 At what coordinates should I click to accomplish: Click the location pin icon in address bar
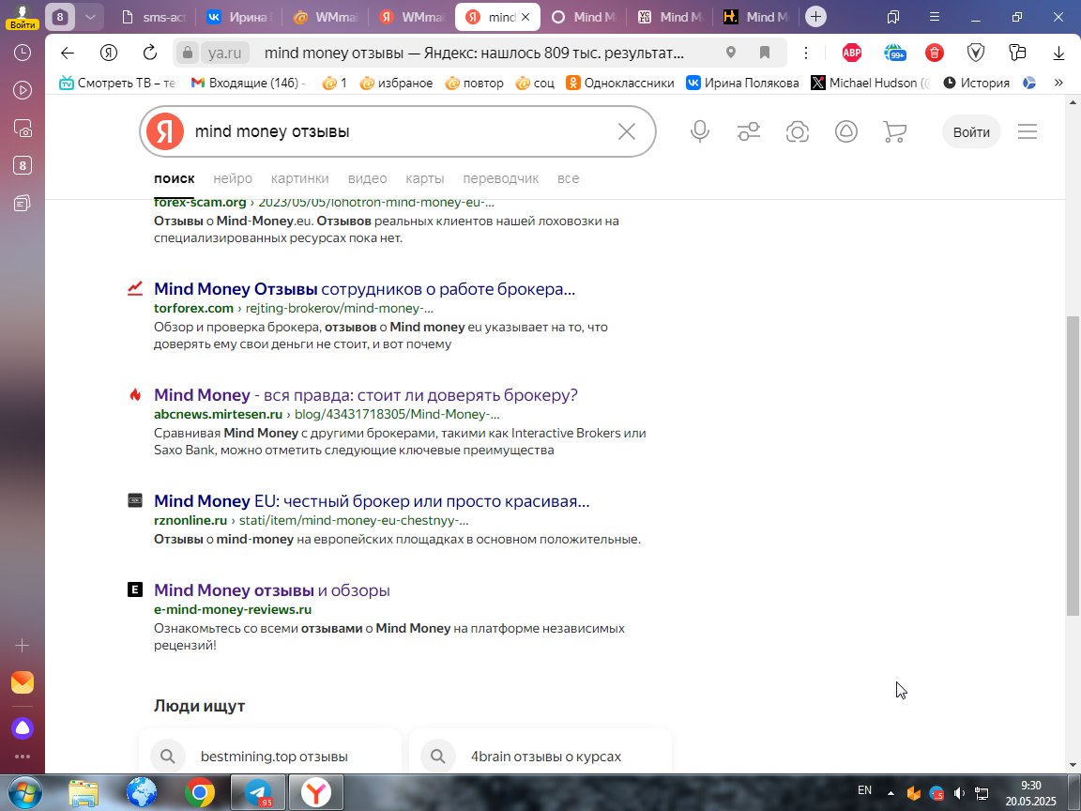coord(731,53)
